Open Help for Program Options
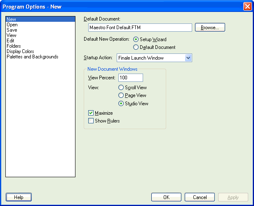 coord(19,197)
